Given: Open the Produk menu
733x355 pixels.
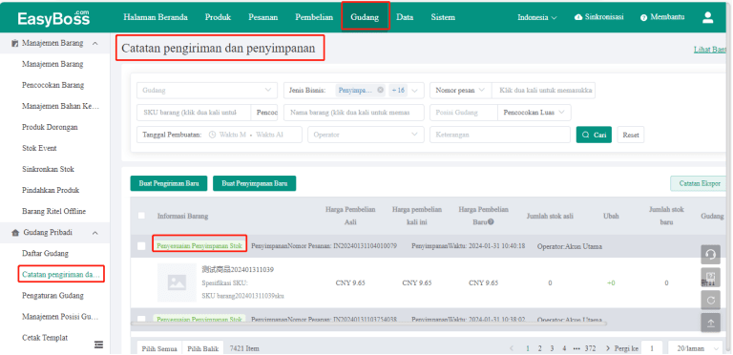Looking at the screenshot, I should point(218,17).
